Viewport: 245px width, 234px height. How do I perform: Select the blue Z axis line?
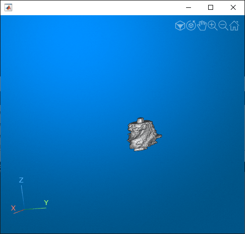tap(23, 197)
